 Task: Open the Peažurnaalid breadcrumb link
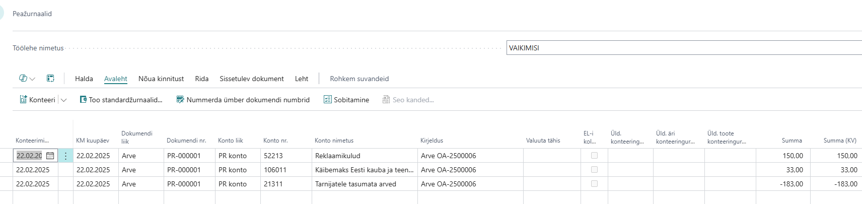[32, 14]
